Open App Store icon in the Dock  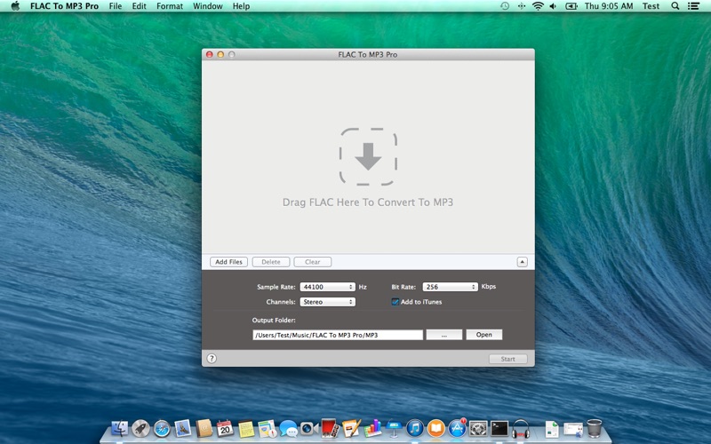point(457,428)
